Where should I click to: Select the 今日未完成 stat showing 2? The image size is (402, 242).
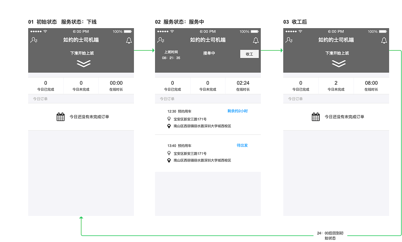pyautogui.click(x=336, y=85)
